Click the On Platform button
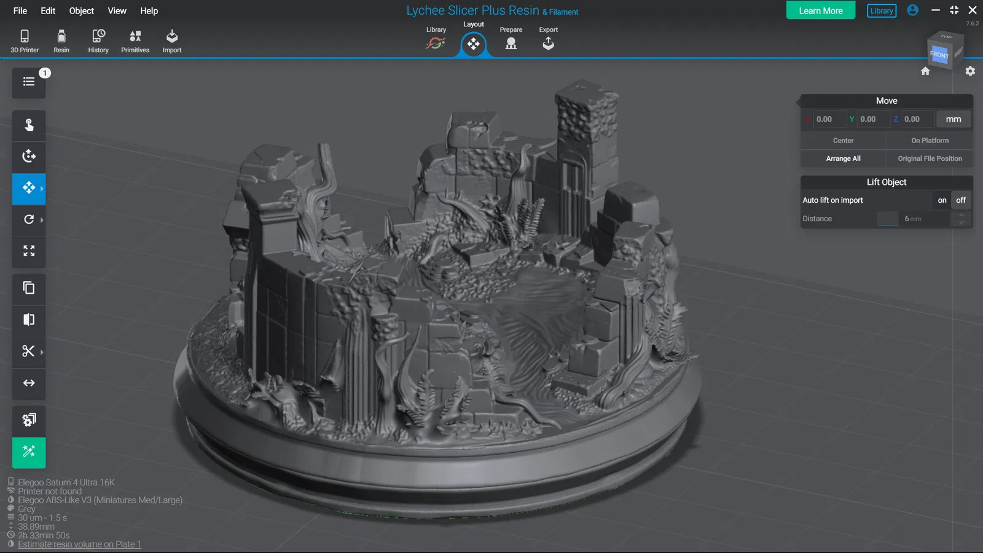 click(930, 141)
